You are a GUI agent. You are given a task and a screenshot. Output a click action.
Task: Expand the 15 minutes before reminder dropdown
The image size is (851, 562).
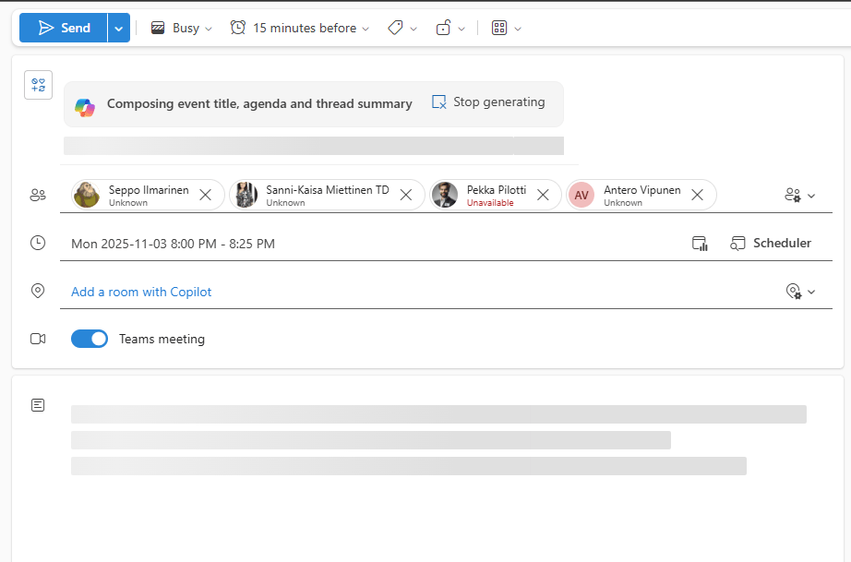coord(300,29)
